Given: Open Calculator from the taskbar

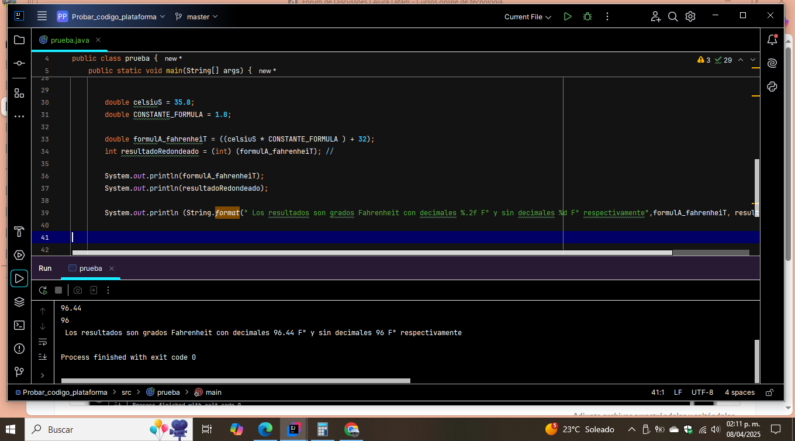Looking at the screenshot, I should pos(322,429).
